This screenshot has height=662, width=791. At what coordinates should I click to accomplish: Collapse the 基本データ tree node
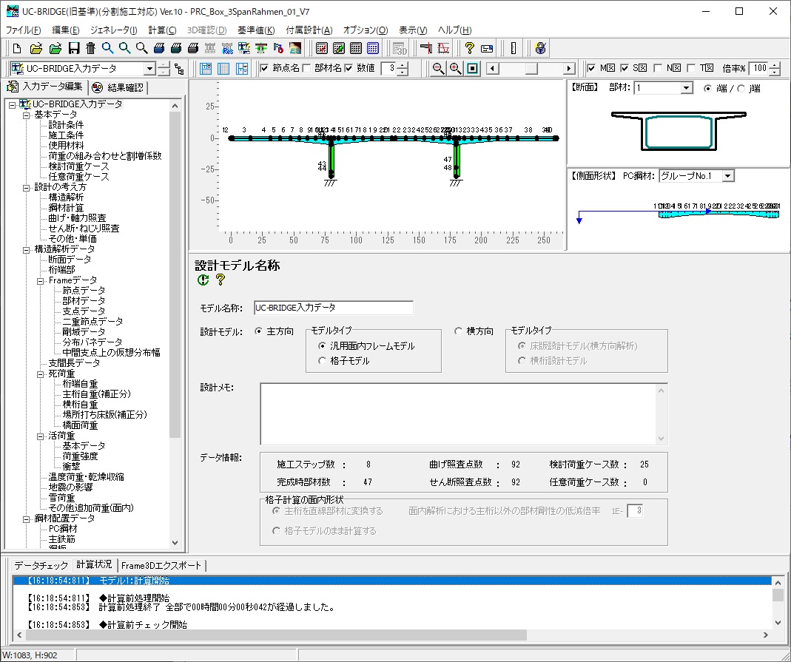(26, 115)
